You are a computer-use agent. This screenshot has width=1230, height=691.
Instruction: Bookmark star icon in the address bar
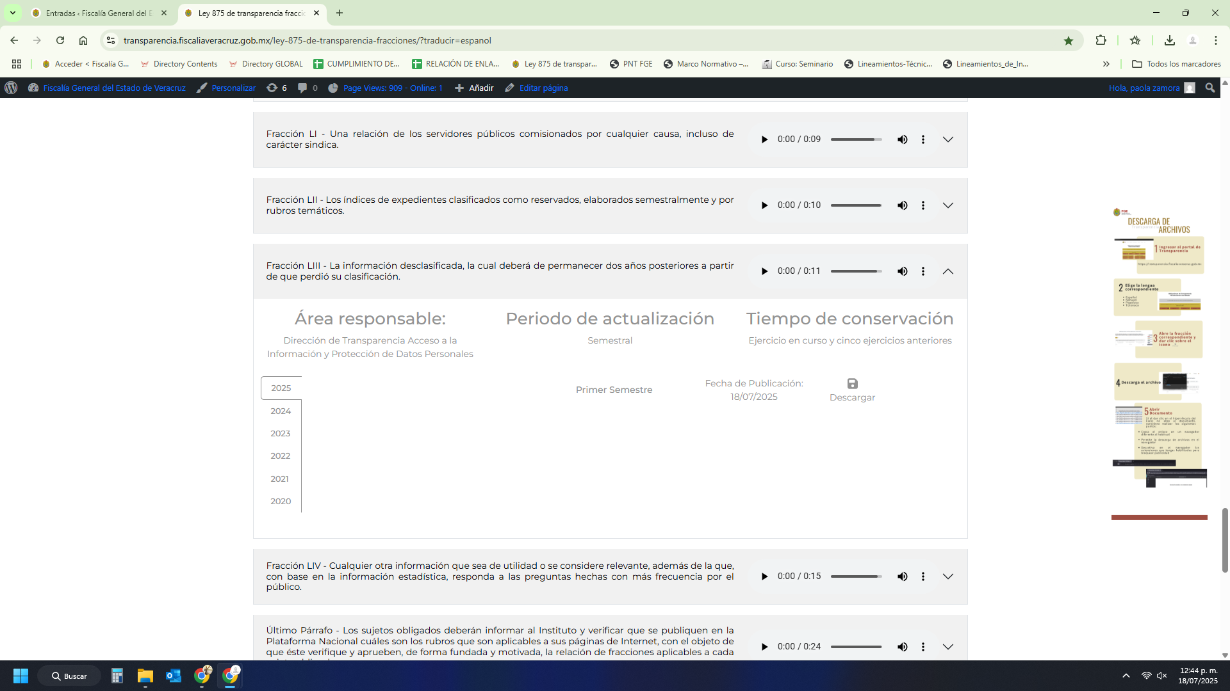[x=1068, y=40]
